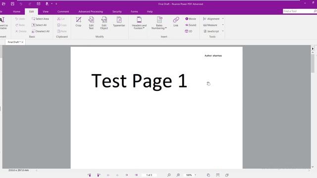Select the Typewriter tool
The width and height of the screenshot is (317, 178).
pos(119,22)
